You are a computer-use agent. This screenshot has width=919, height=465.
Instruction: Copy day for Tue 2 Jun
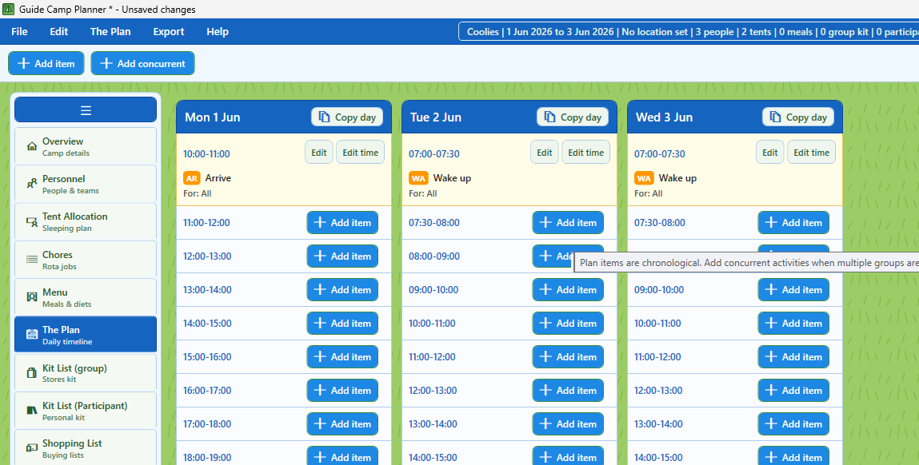point(573,117)
